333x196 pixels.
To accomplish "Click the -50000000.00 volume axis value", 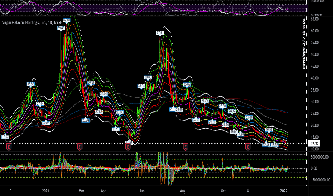I will pos(320,180).
